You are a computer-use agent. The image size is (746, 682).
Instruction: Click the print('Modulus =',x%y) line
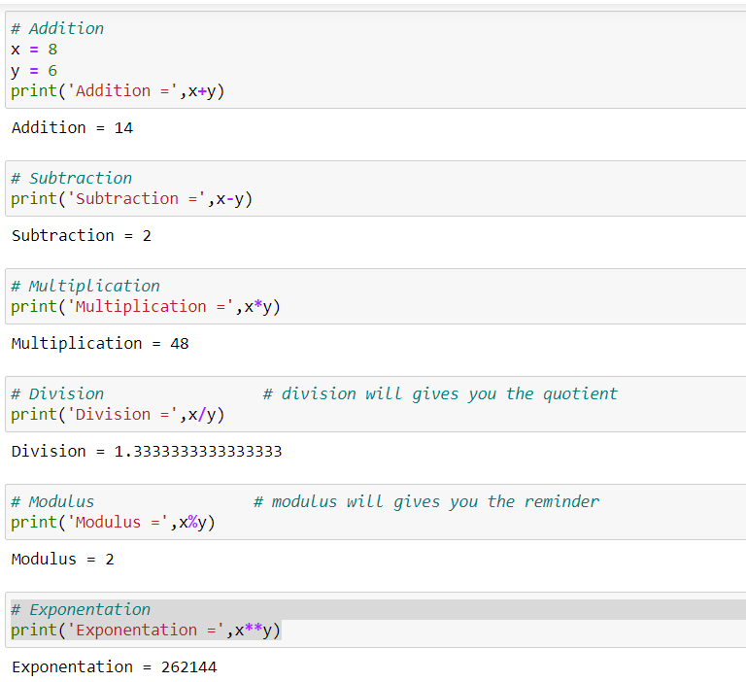[114, 523]
